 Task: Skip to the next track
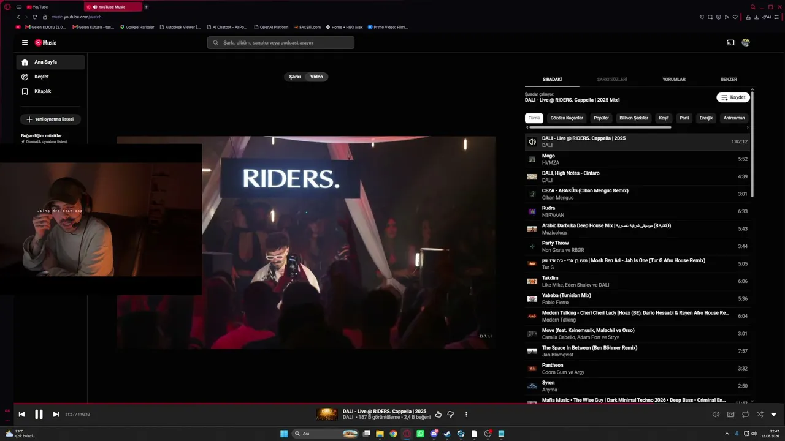point(56,415)
